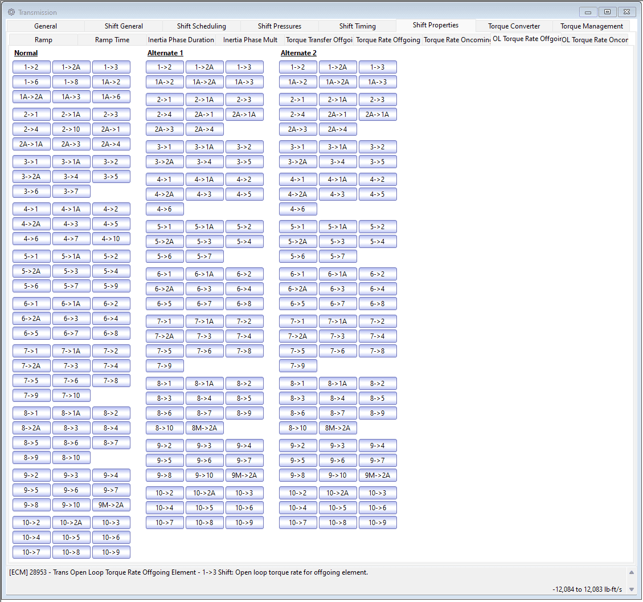643x602 pixels.
Task: Click 9M->2A under the Normal column
Action: 110,505
